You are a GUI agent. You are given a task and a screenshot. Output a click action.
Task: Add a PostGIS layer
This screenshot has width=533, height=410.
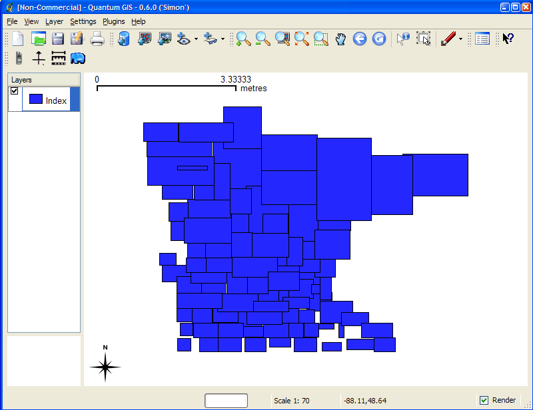[x=123, y=39]
